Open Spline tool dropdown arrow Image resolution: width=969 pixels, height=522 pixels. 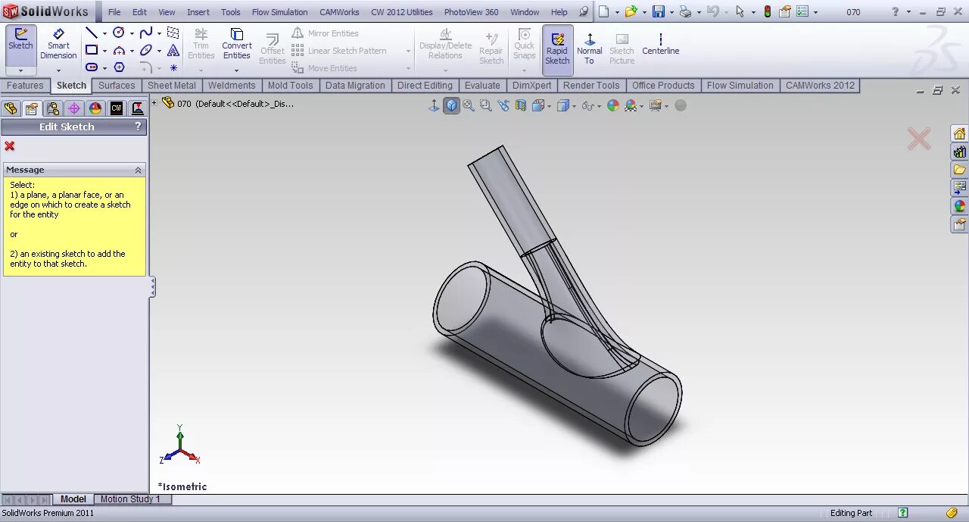(159, 33)
